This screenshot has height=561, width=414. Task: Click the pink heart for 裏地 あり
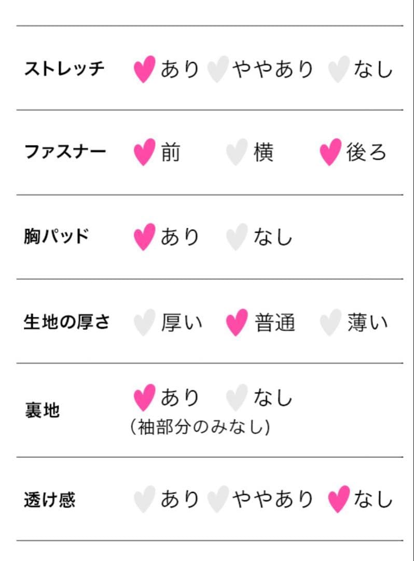point(144,398)
